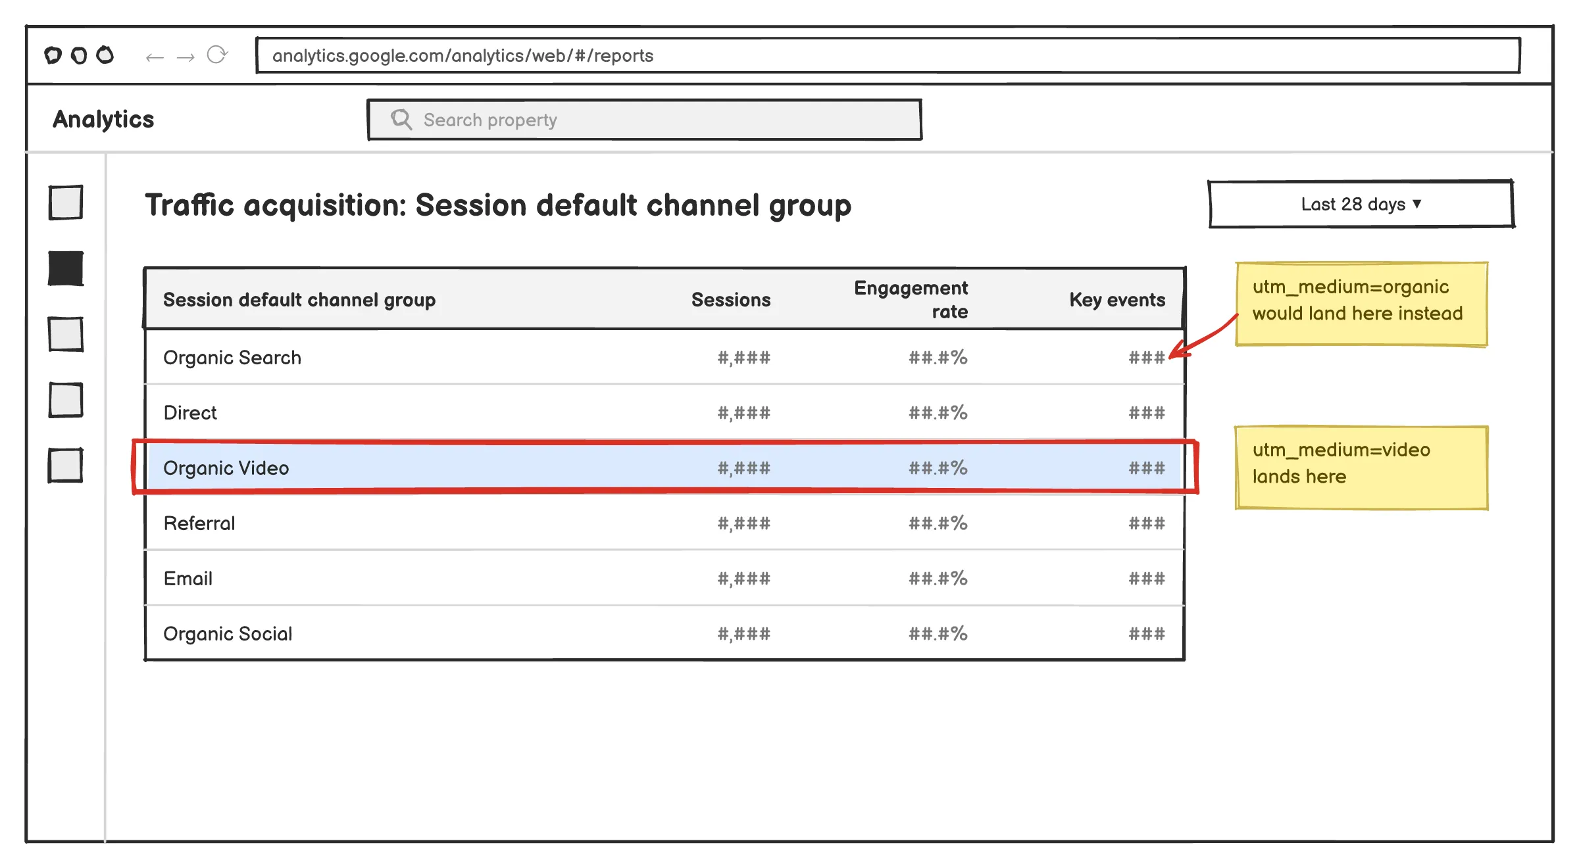Select the Organic Video row label
This screenshot has width=1579, height=868.
(x=226, y=468)
